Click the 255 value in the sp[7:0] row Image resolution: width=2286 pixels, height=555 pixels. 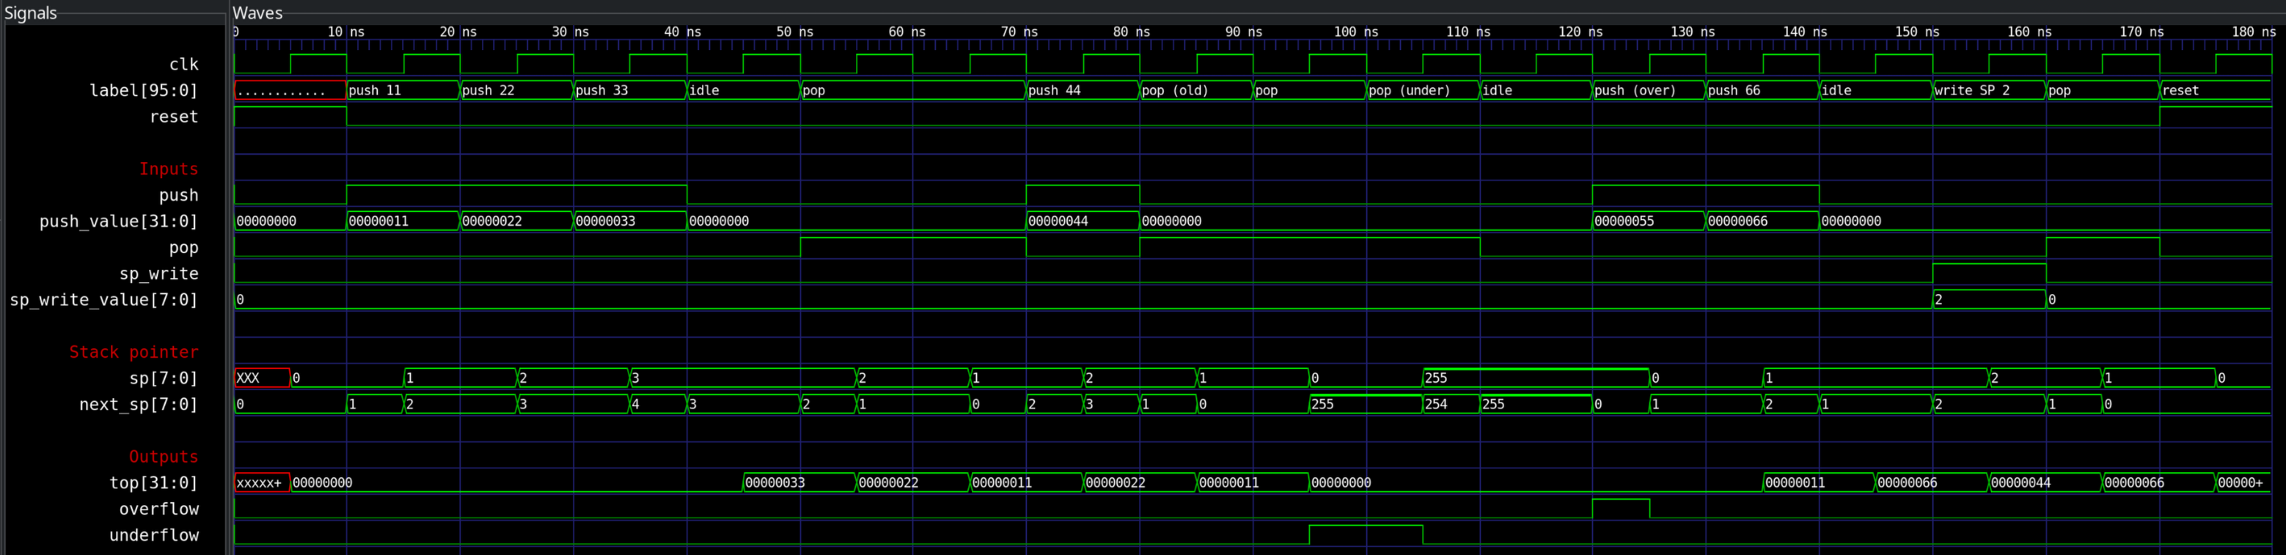[x=1536, y=378]
